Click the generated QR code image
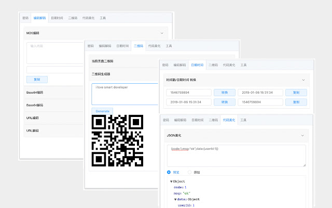The width and height of the screenshot is (332, 208). coord(117,140)
